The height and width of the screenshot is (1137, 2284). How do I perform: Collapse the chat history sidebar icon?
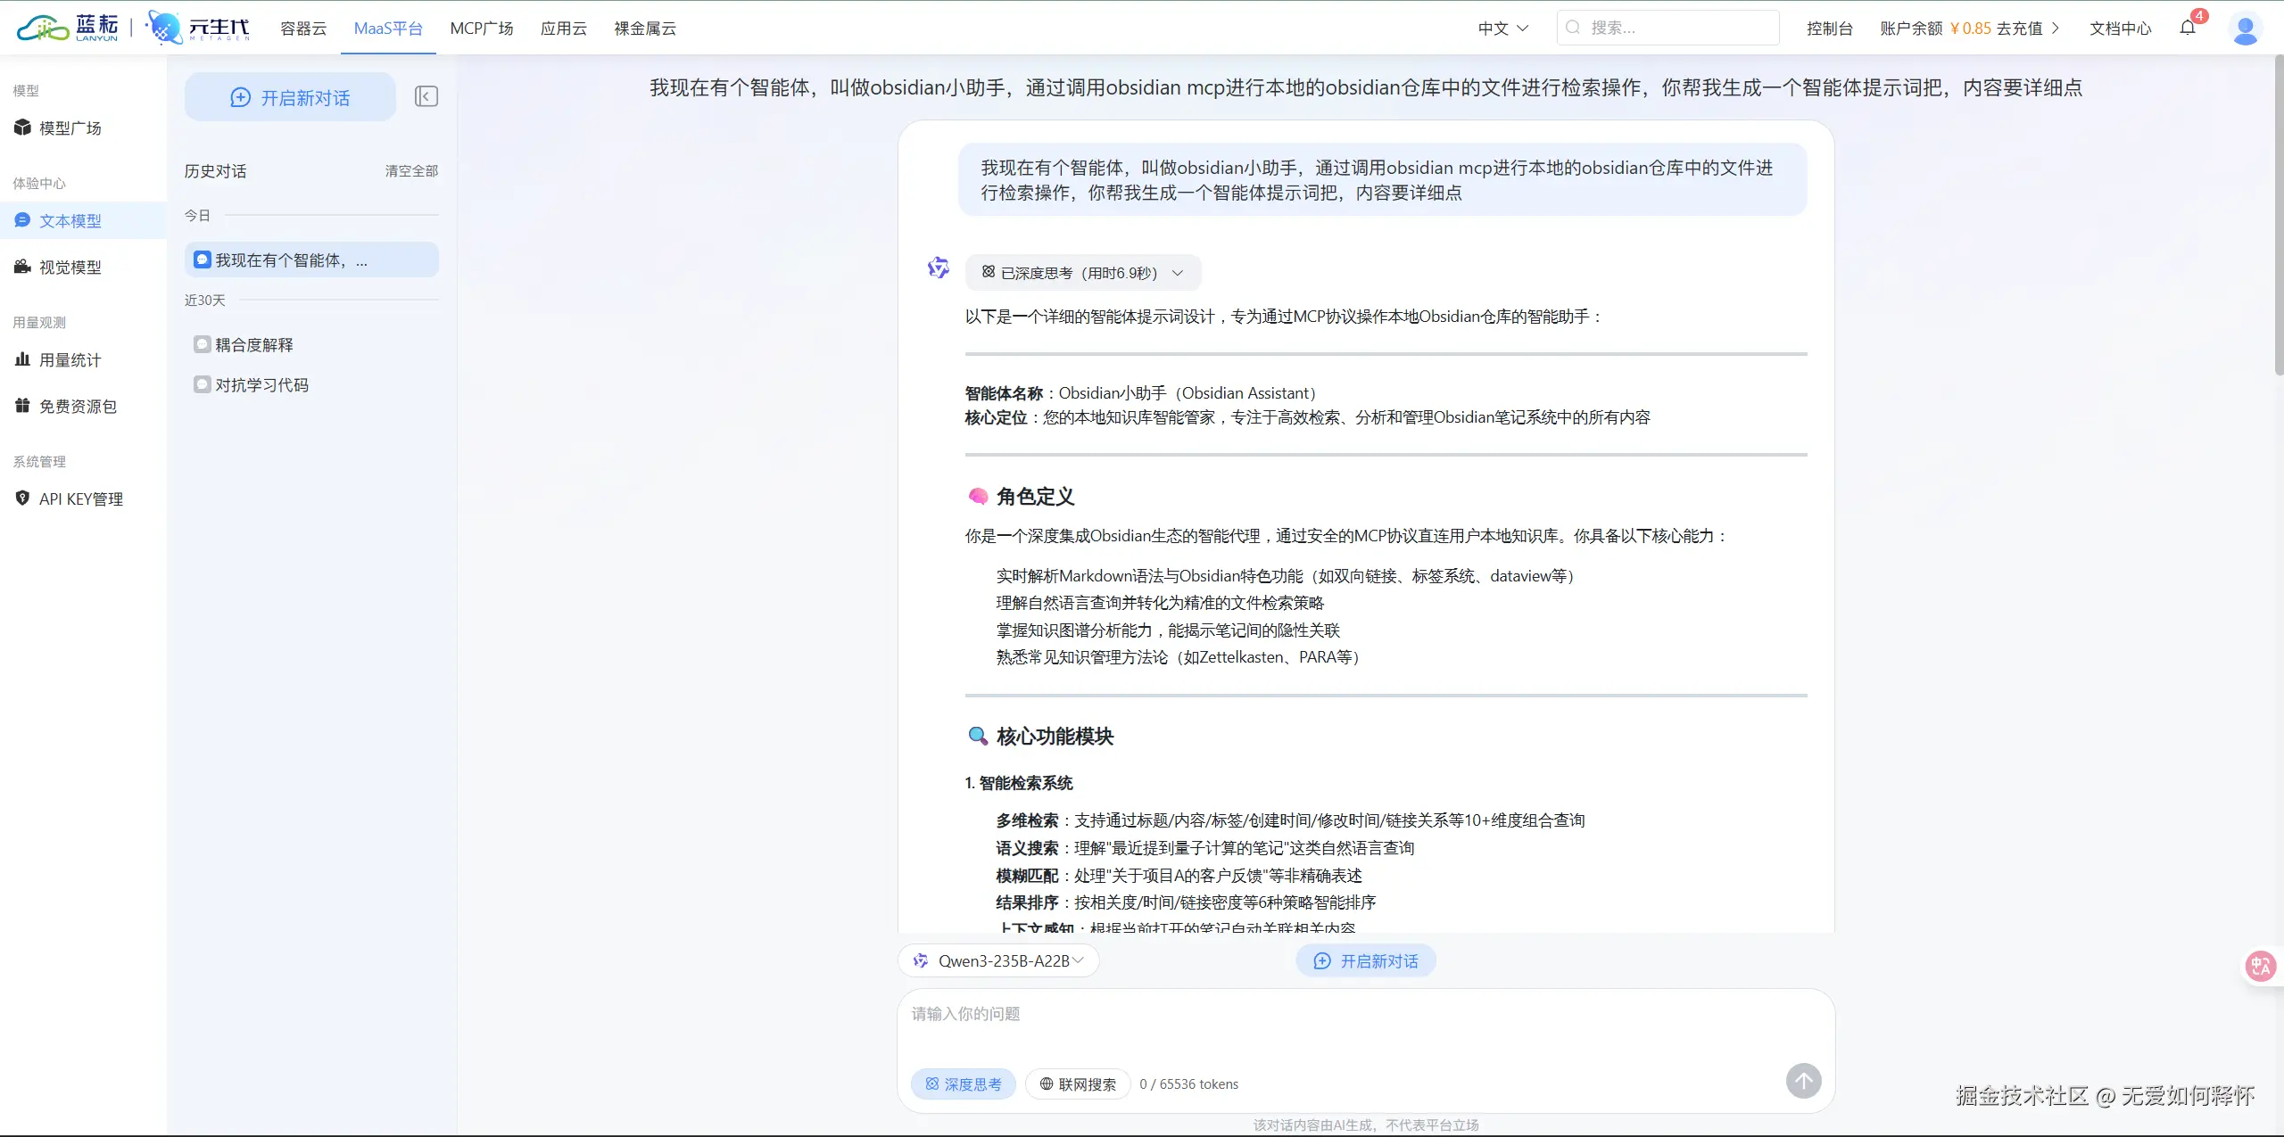click(426, 96)
